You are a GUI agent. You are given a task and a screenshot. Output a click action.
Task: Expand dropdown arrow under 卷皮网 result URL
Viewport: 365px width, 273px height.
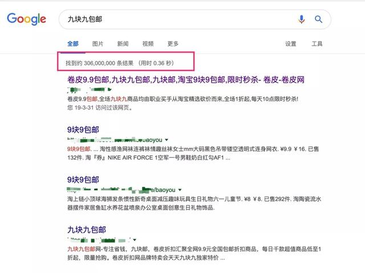110,89
